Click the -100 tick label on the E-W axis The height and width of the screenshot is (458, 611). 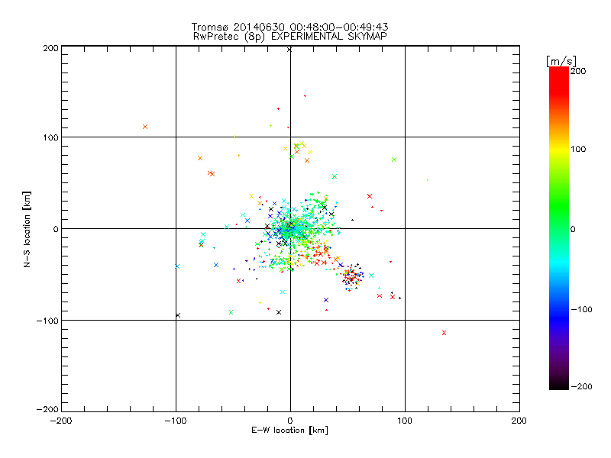click(x=176, y=421)
